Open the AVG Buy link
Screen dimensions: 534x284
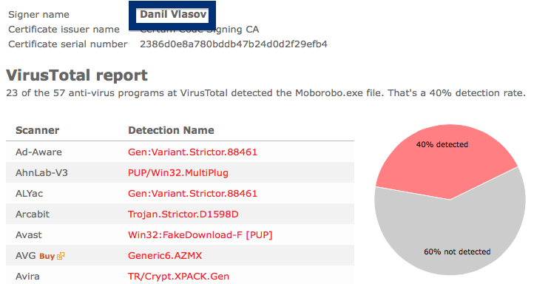pos(47,256)
